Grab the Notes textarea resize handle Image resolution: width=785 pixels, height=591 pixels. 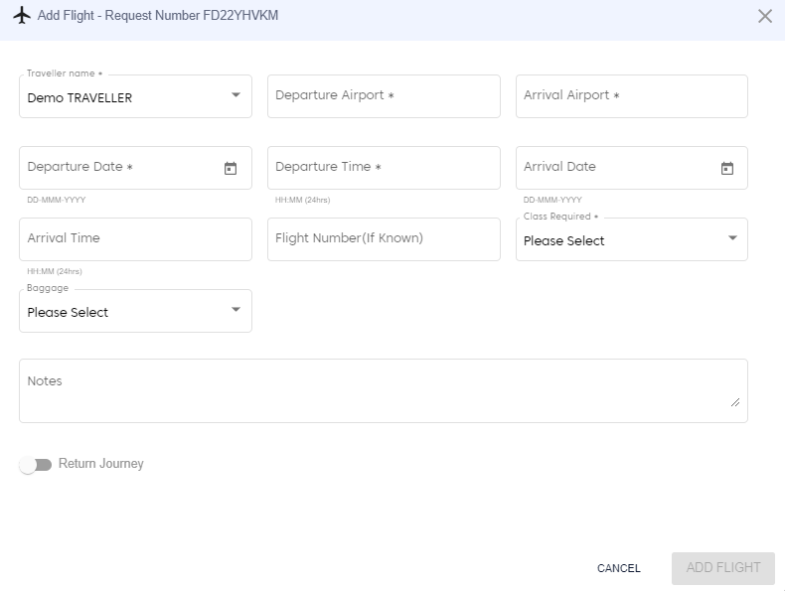pyautogui.click(x=735, y=402)
